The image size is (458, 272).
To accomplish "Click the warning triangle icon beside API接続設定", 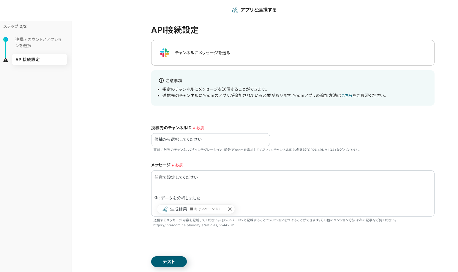I will click(6, 60).
